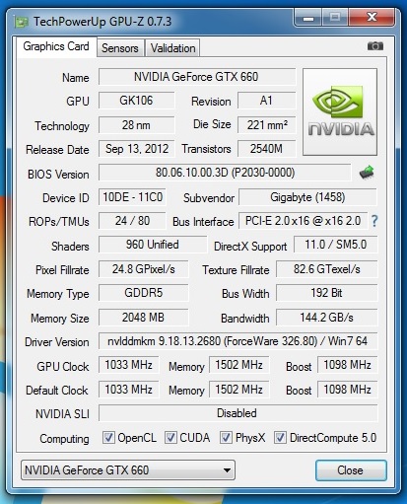Click the ROPs/TMUs field 24 / 80
The width and height of the screenshot is (407, 504).
click(x=132, y=221)
